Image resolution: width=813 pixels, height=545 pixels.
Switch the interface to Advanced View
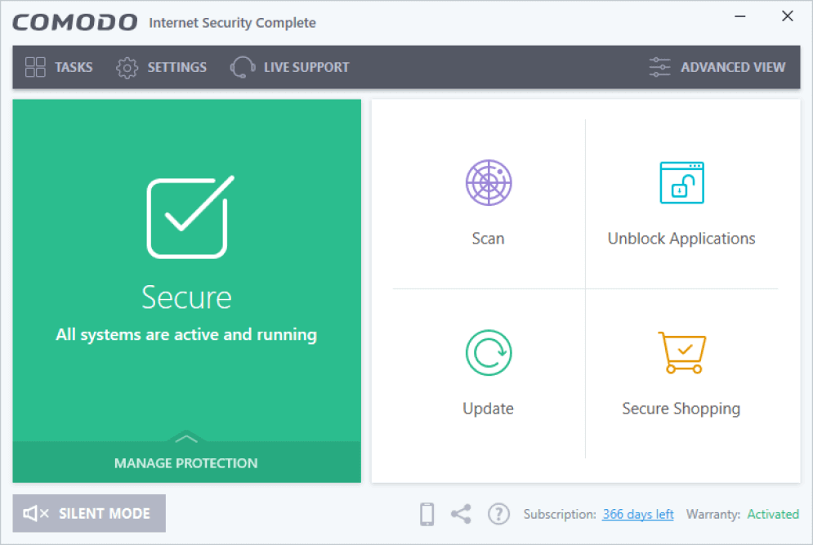click(733, 67)
